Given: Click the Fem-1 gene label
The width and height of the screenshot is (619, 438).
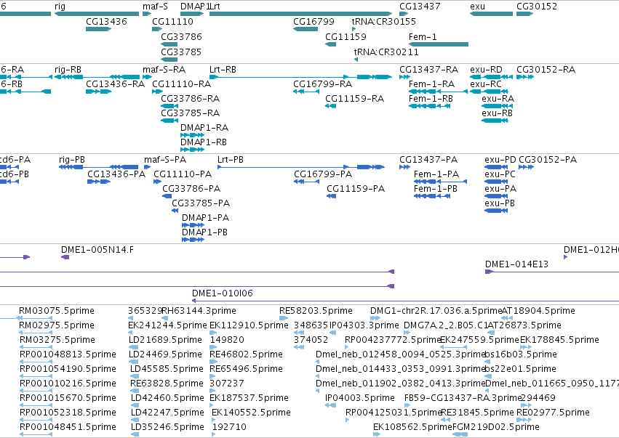Looking at the screenshot, I should pyautogui.click(x=423, y=36).
